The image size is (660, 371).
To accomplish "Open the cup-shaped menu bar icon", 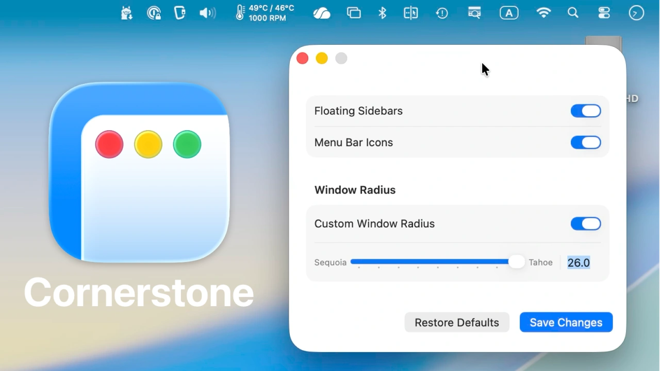I will click(179, 13).
